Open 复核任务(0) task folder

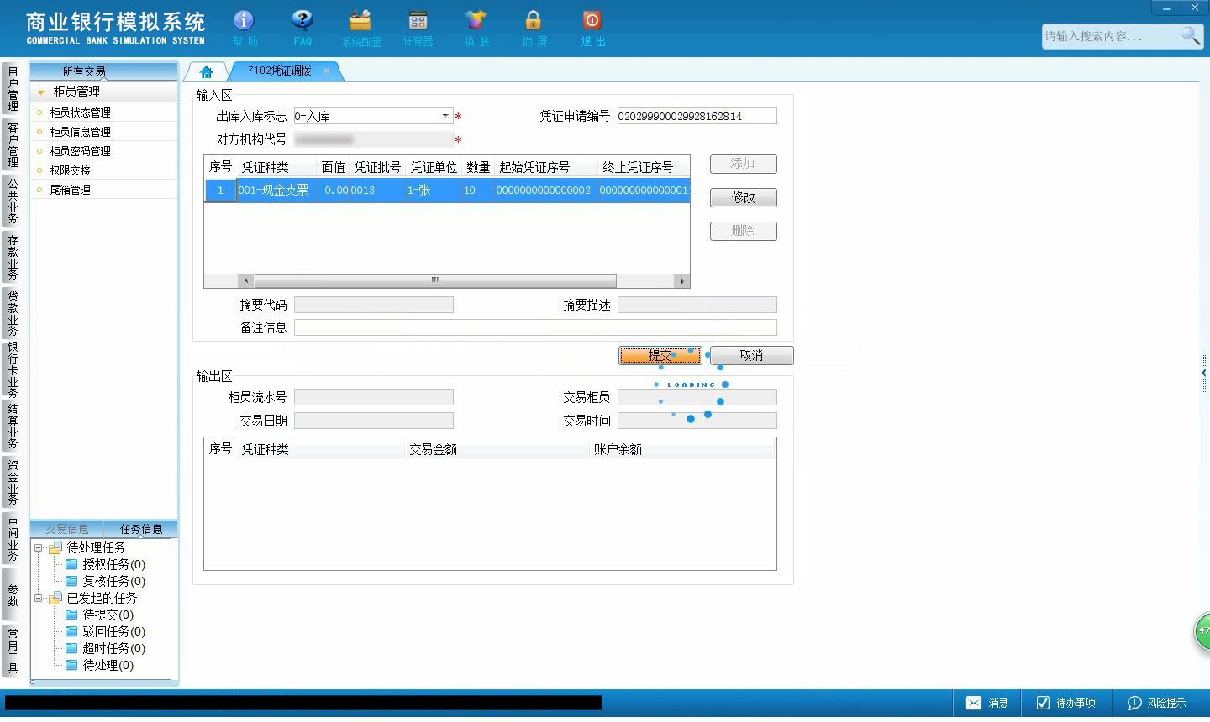click(105, 581)
